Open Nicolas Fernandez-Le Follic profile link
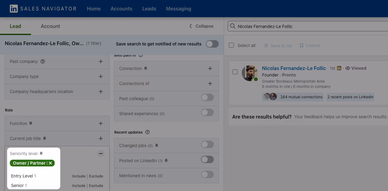 coord(294,68)
